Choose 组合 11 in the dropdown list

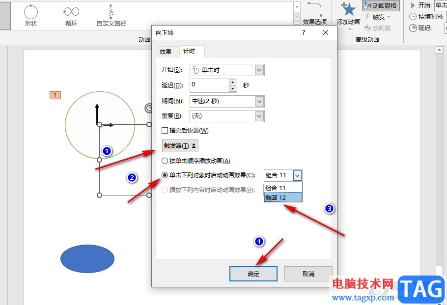coord(283,188)
